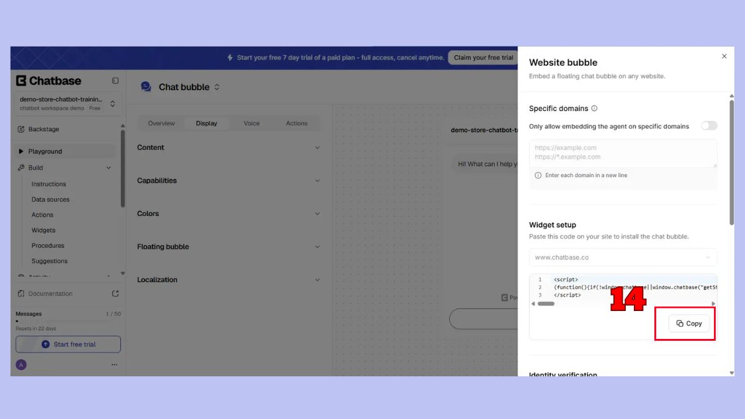Expand the Floating bubble section
The image size is (745, 419).
tap(228, 246)
